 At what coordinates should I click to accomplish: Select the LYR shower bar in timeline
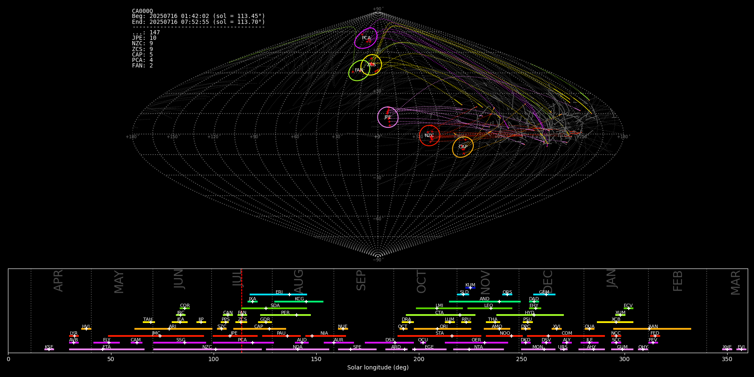coord(74,336)
